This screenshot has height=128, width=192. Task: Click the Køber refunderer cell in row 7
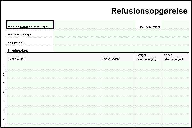(x=175, y=119)
